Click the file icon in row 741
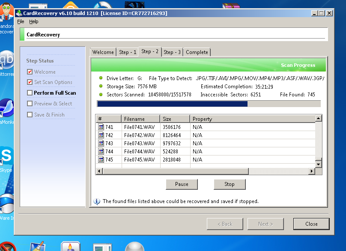The image size is (346, 251). [101, 127]
